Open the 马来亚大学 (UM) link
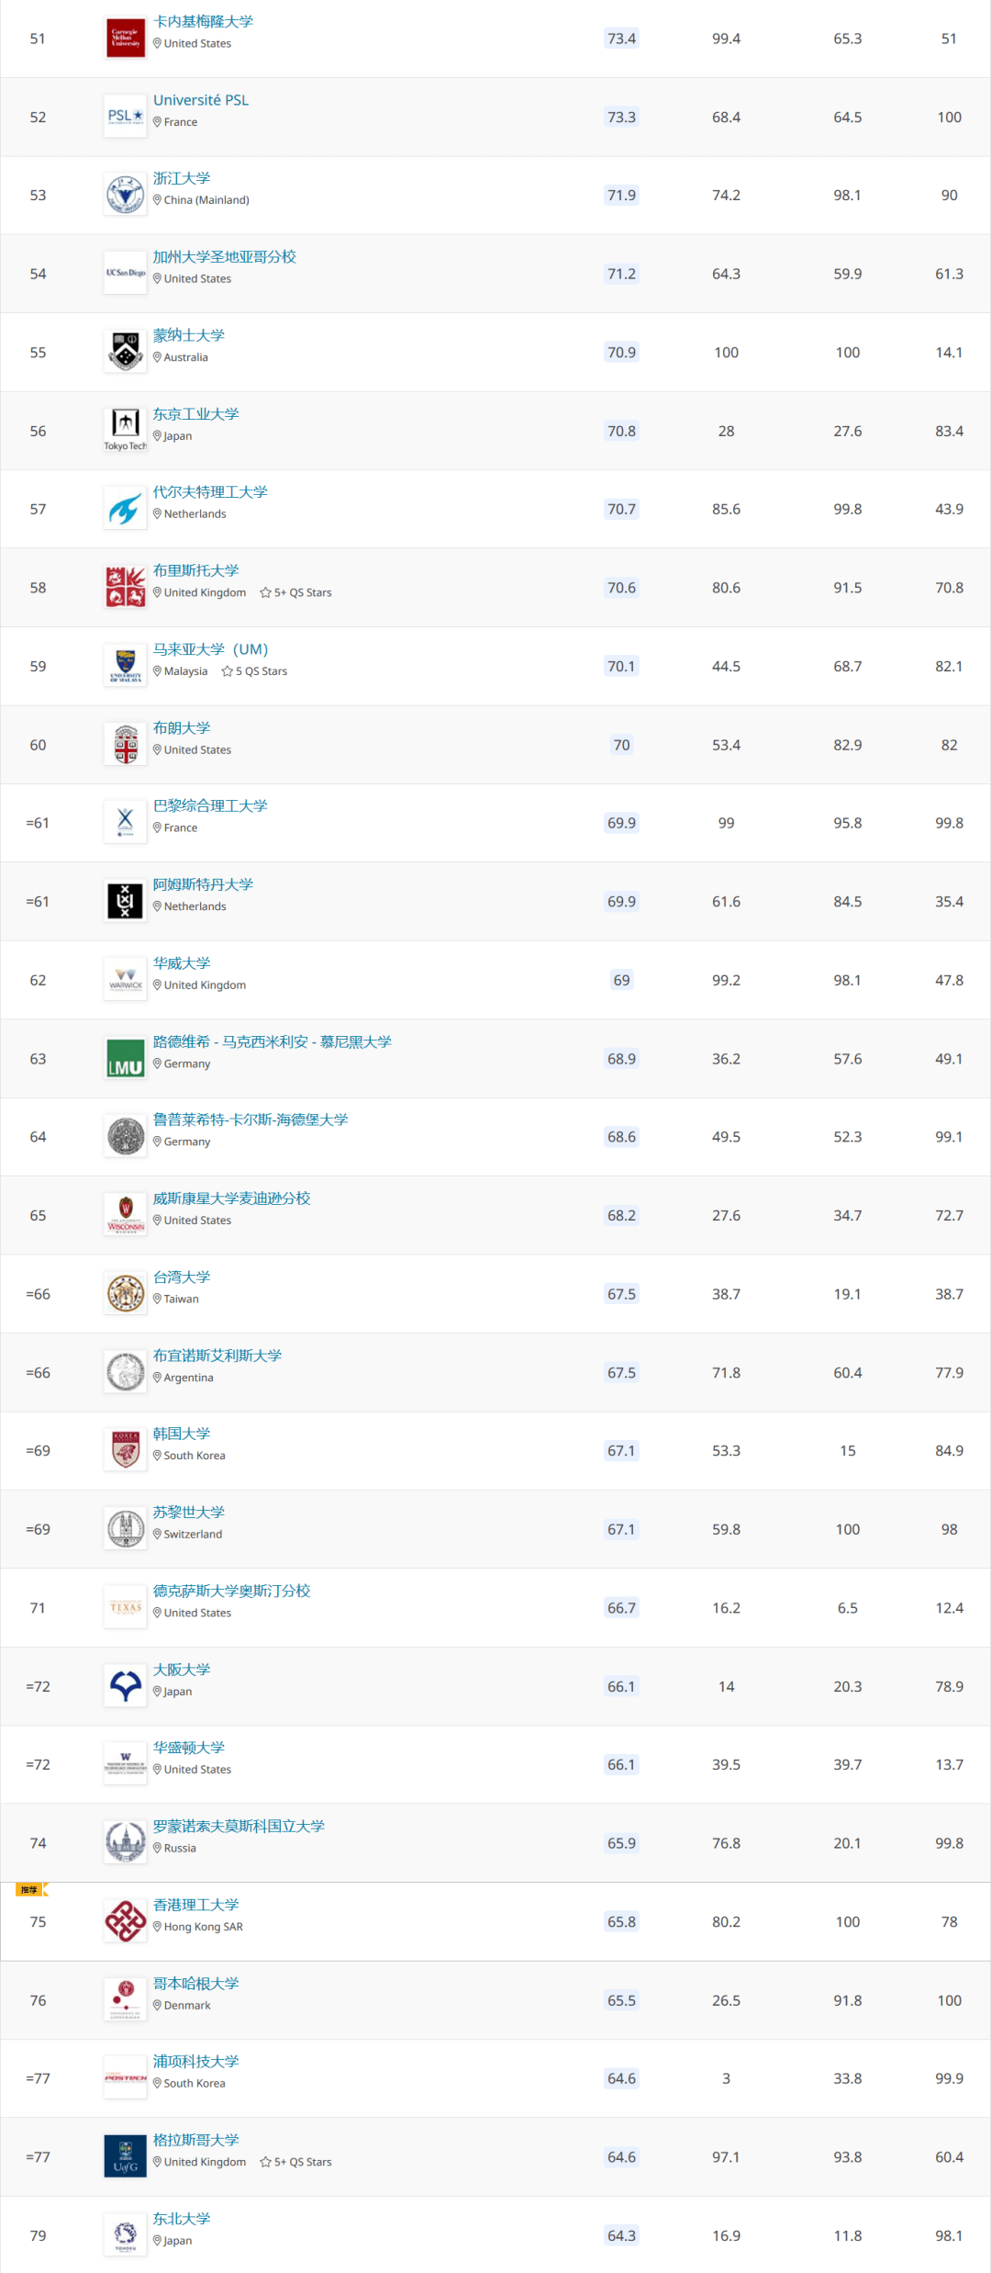991x2273 pixels. coord(211,649)
